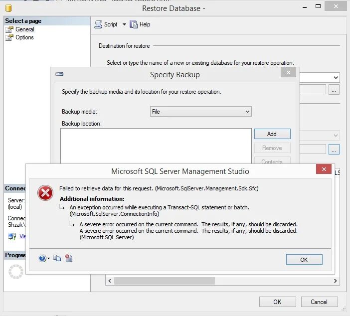Open the greyed source database dropdown

click(336, 135)
